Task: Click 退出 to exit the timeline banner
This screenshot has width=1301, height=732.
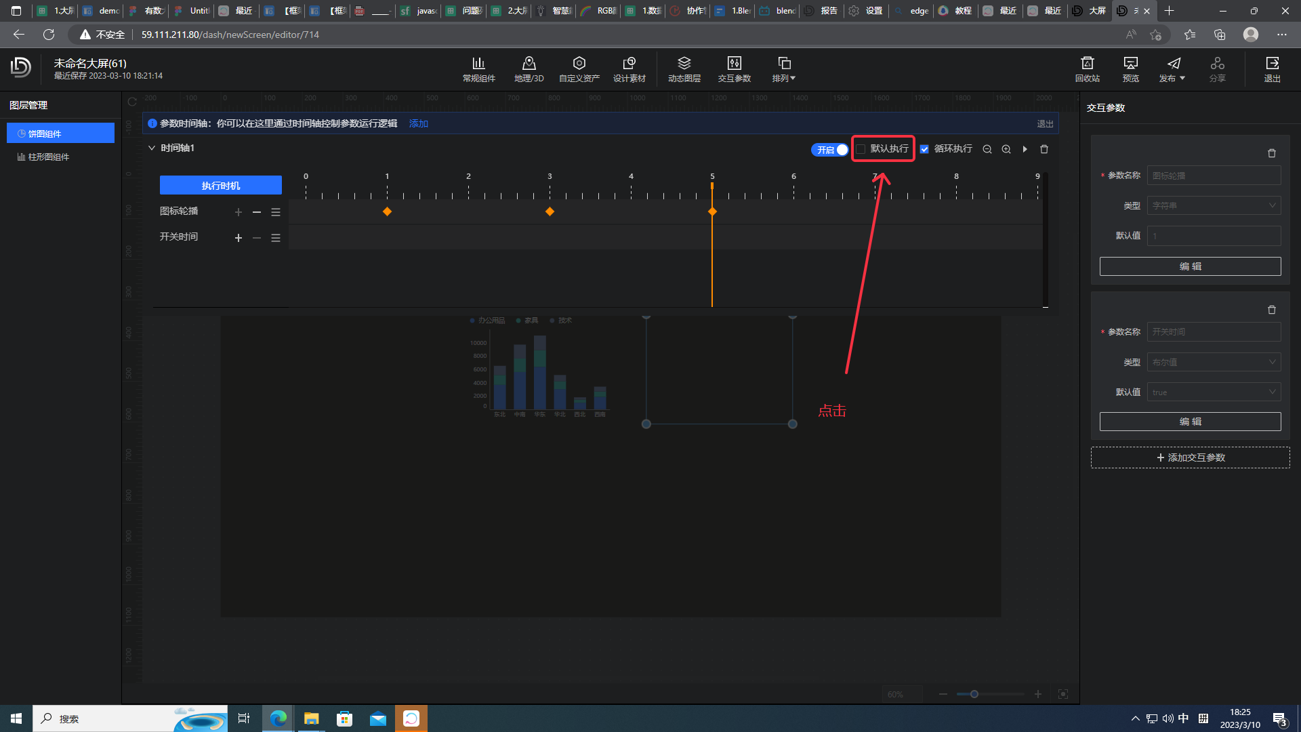Action: [1045, 124]
